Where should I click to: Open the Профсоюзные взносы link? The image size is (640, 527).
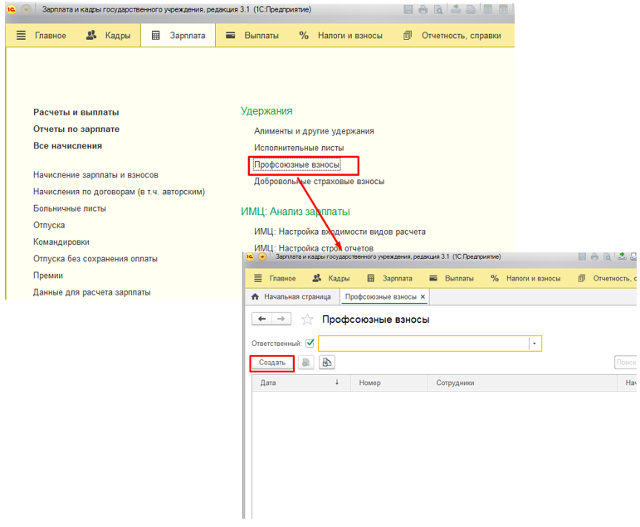[296, 164]
